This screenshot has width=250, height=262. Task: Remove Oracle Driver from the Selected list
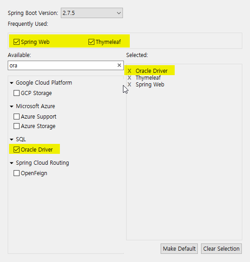coord(129,71)
